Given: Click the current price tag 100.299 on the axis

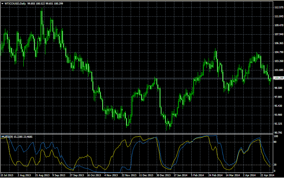Looking at the screenshot, I should click(279, 78).
